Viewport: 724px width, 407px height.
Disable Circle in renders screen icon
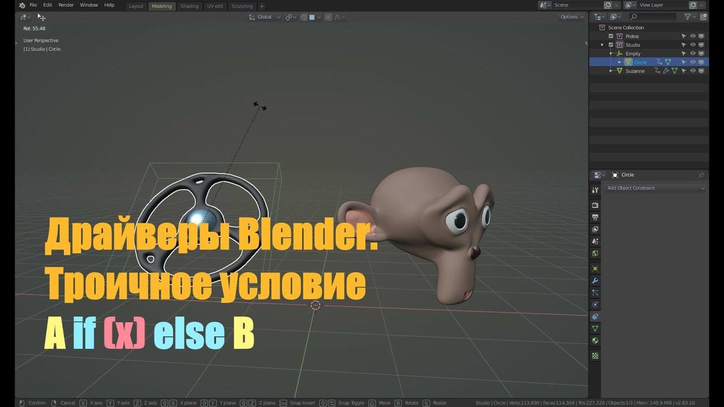pyautogui.click(x=701, y=62)
